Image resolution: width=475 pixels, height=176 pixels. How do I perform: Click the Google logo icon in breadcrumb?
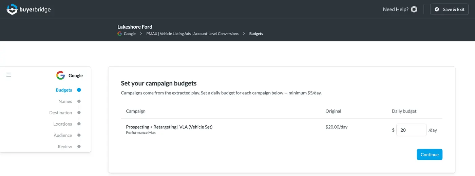(119, 34)
